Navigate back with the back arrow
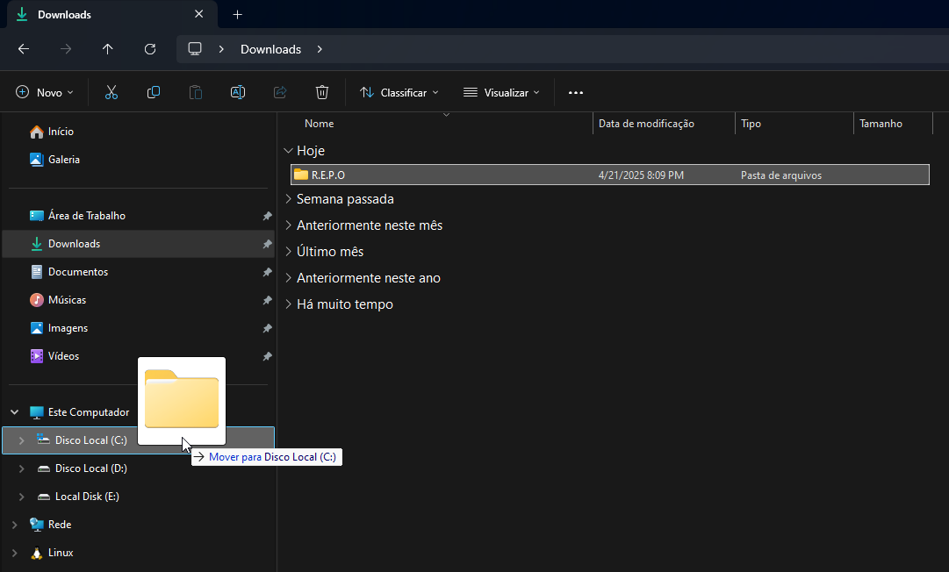This screenshot has height=572, width=949. pos(24,49)
